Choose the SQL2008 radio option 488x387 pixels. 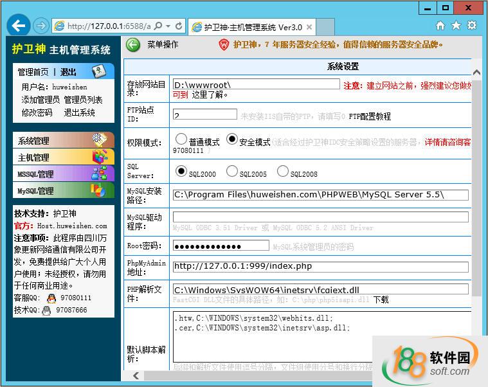click(x=283, y=171)
